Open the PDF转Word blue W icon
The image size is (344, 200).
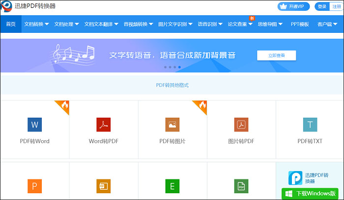tap(35, 125)
